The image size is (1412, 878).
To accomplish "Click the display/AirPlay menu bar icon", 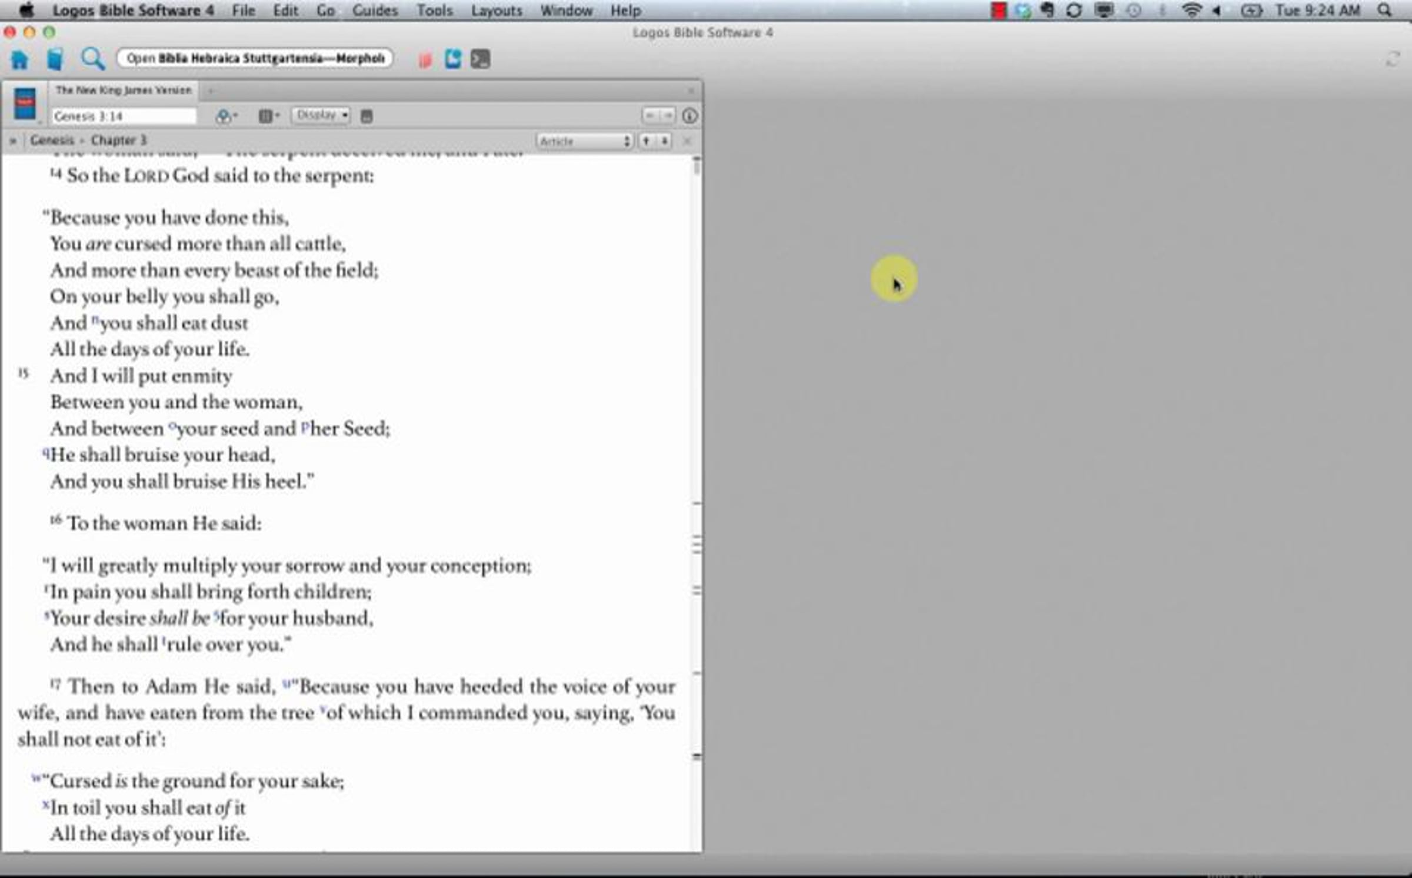I will coord(1104,10).
